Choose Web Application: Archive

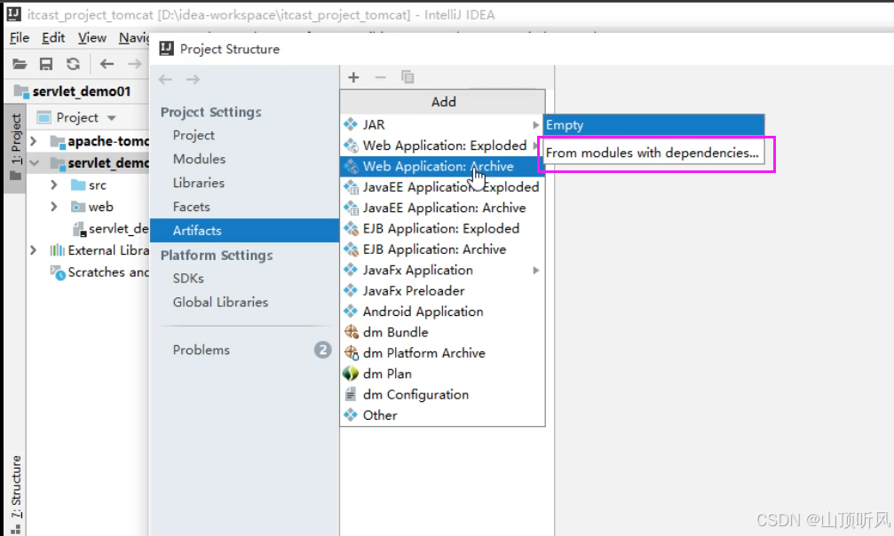(x=442, y=166)
